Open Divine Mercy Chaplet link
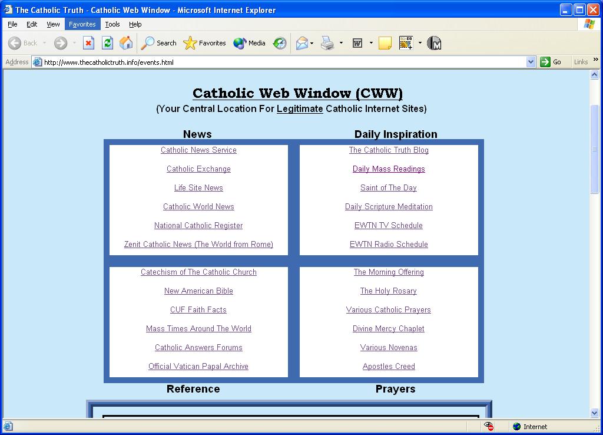 click(x=389, y=329)
